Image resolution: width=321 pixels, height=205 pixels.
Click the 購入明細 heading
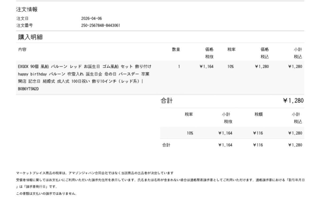[30, 37]
